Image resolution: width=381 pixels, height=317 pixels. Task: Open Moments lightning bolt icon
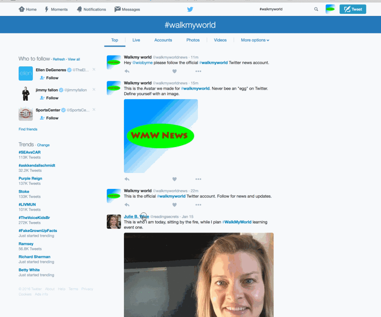47,9
